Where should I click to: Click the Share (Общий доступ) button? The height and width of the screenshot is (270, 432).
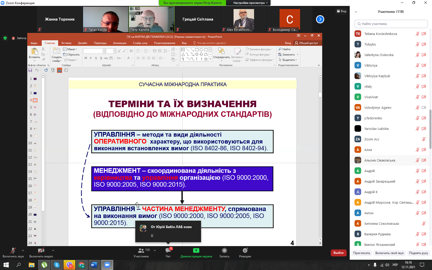(307, 43)
